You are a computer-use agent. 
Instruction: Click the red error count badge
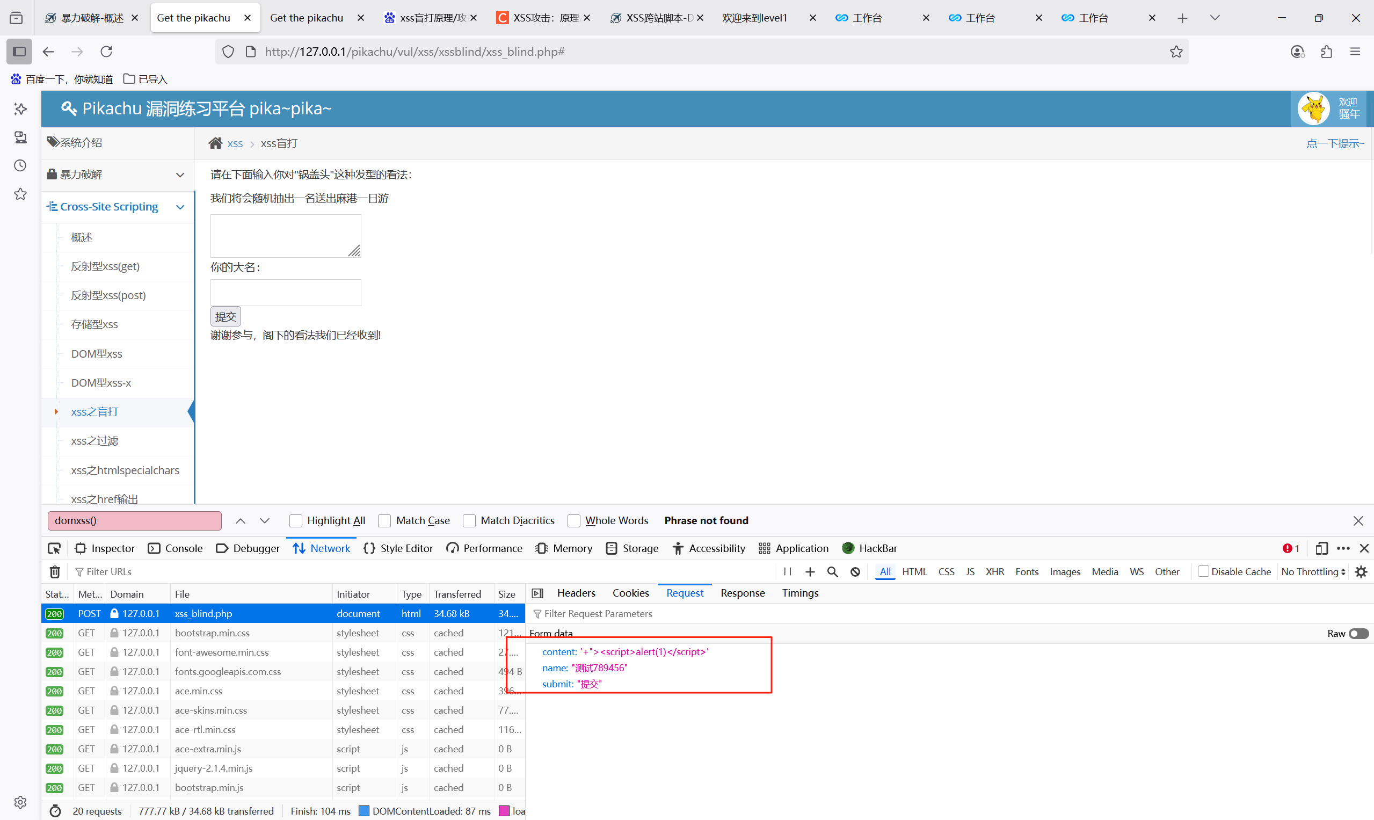1291,548
